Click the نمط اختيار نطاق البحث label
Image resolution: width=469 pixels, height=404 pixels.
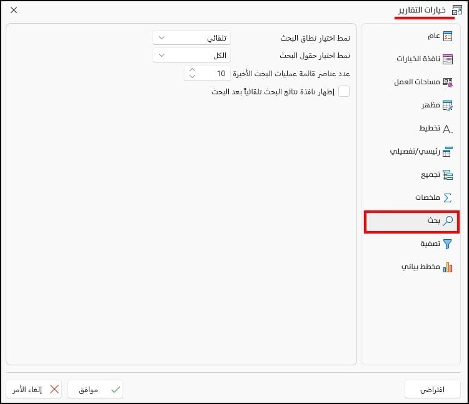point(315,38)
